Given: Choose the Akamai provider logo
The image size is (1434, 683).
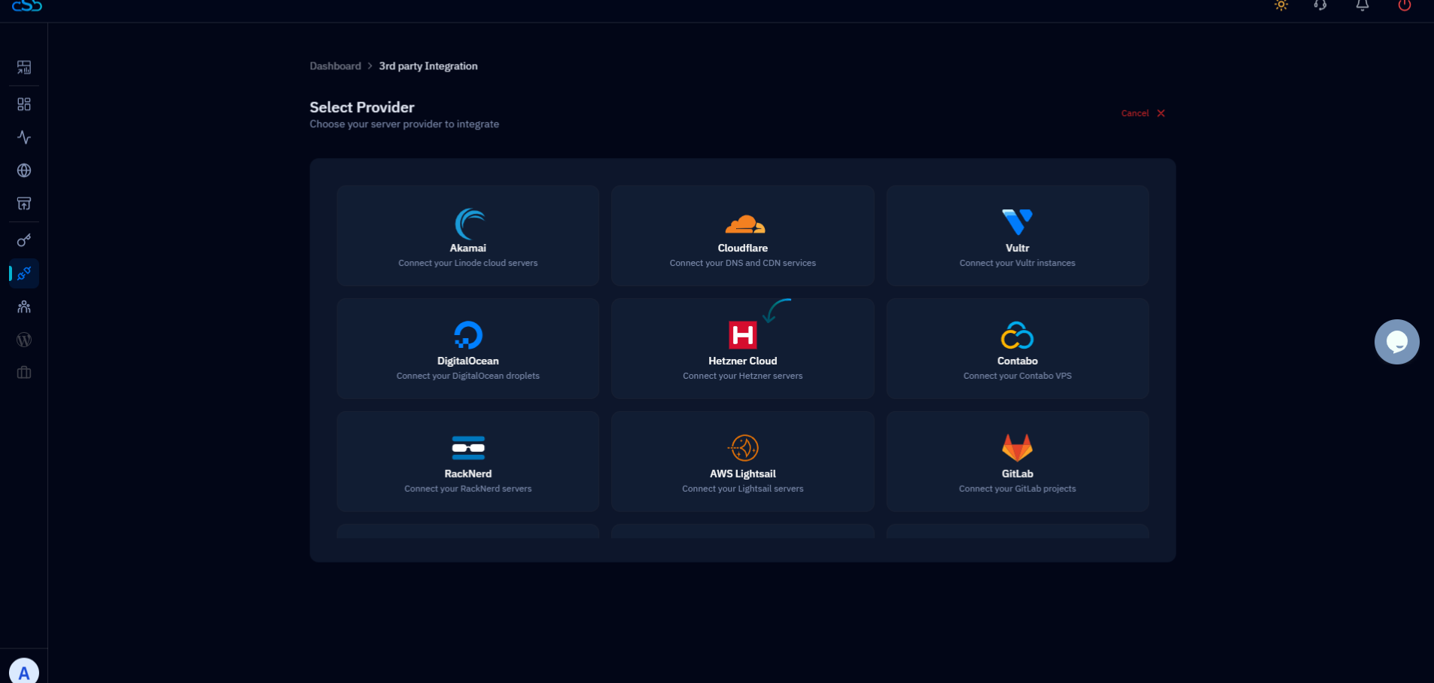Looking at the screenshot, I should (469, 224).
